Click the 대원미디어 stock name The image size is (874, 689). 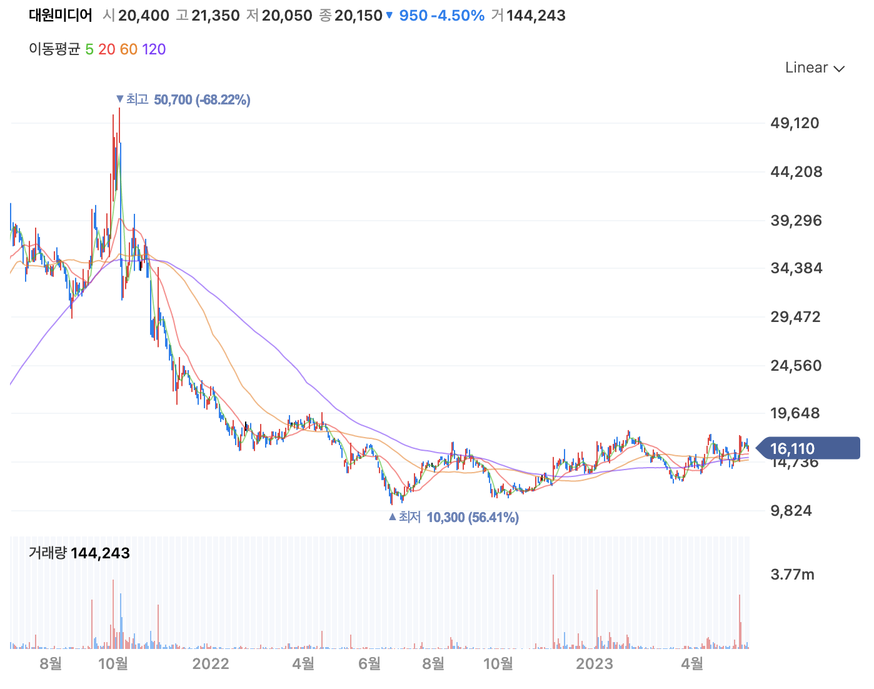[61, 16]
